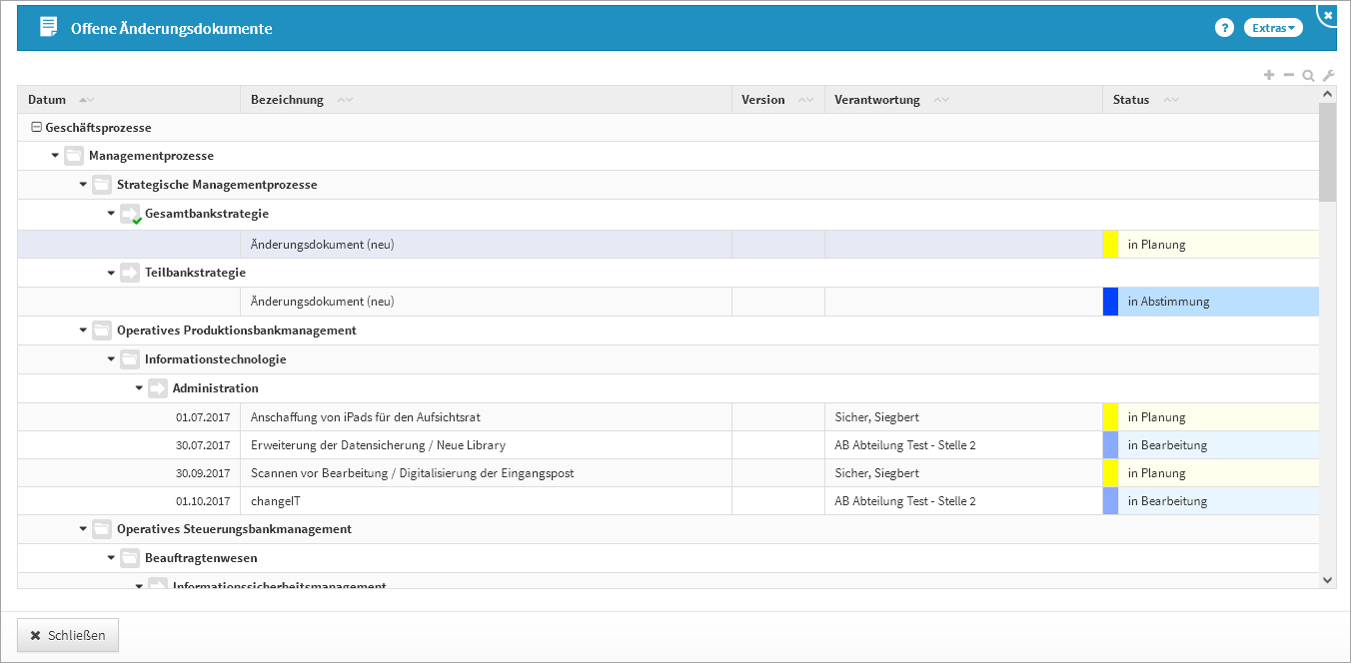The image size is (1351, 663).
Task: Click the magnifier search icon
Action: [1308, 76]
